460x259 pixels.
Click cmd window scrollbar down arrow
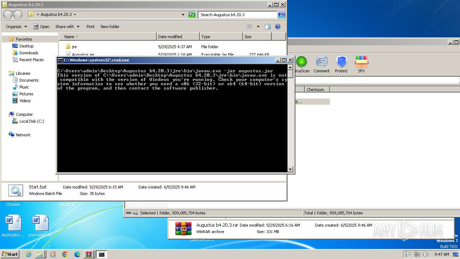290,169
